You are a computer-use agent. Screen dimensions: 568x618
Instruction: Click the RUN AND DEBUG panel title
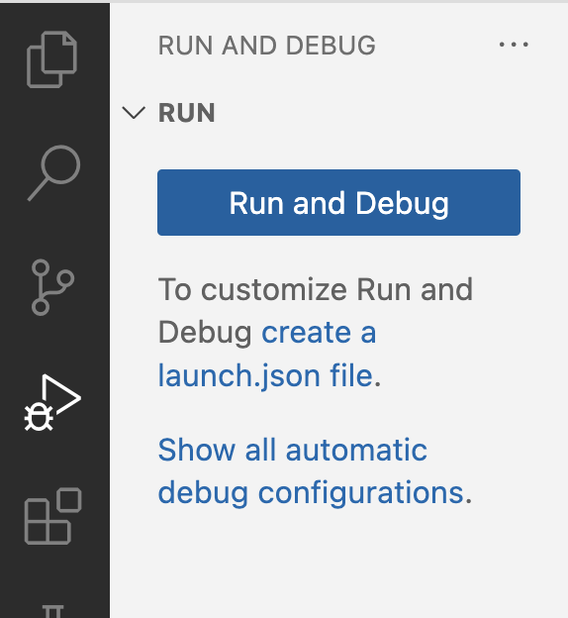pos(266,46)
